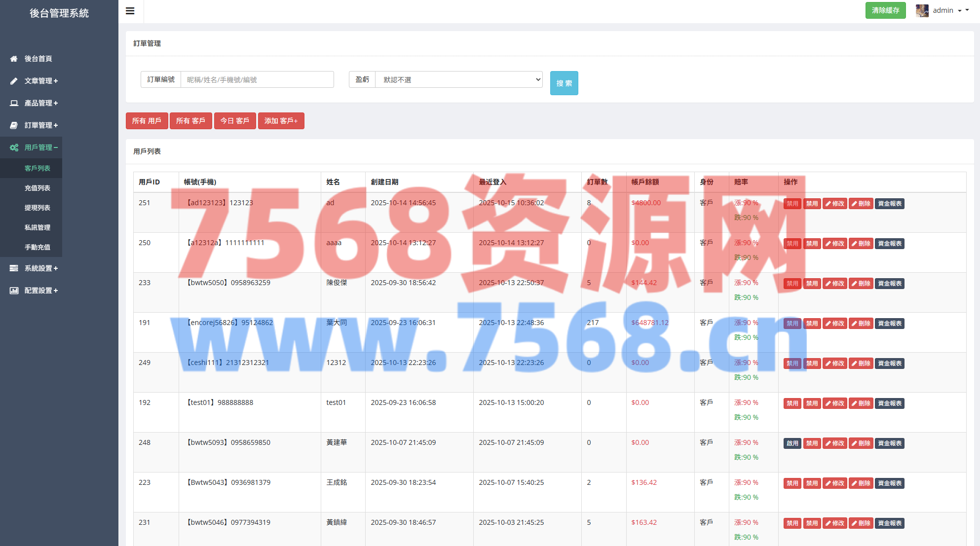Click the 訂單編號 search input field
Screen dimensions: 980x546
(x=257, y=79)
